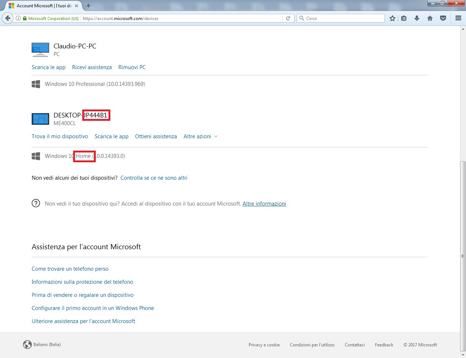
Task: Click Contattaci in the footer
Action: pyautogui.click(x=355, y=345)
